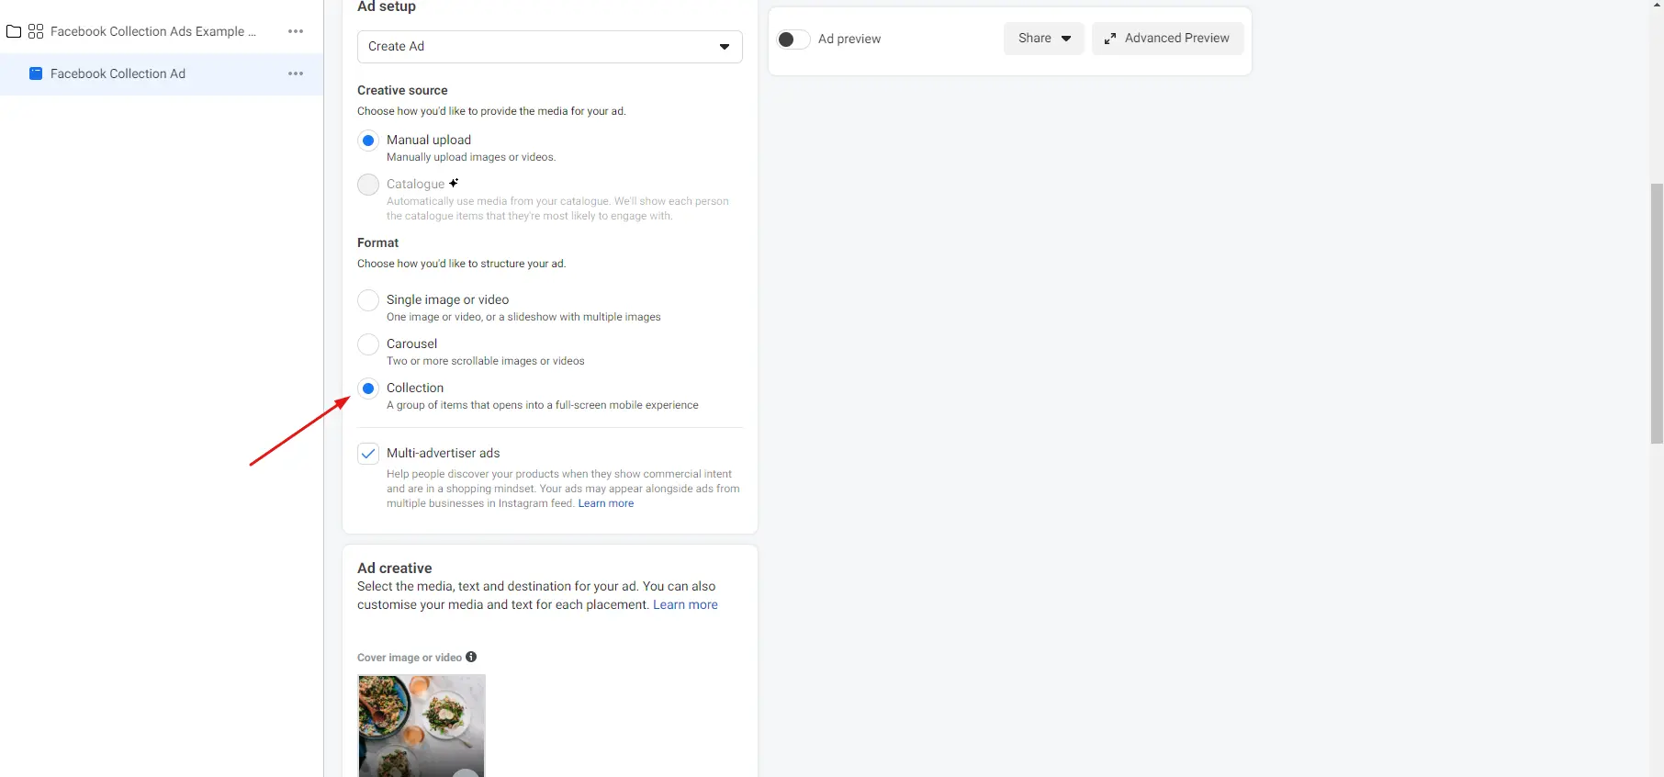Uncheck the Multi-advertiser ads checkbox
This screenshot has width=1664, height=777.
coord(367,454)
